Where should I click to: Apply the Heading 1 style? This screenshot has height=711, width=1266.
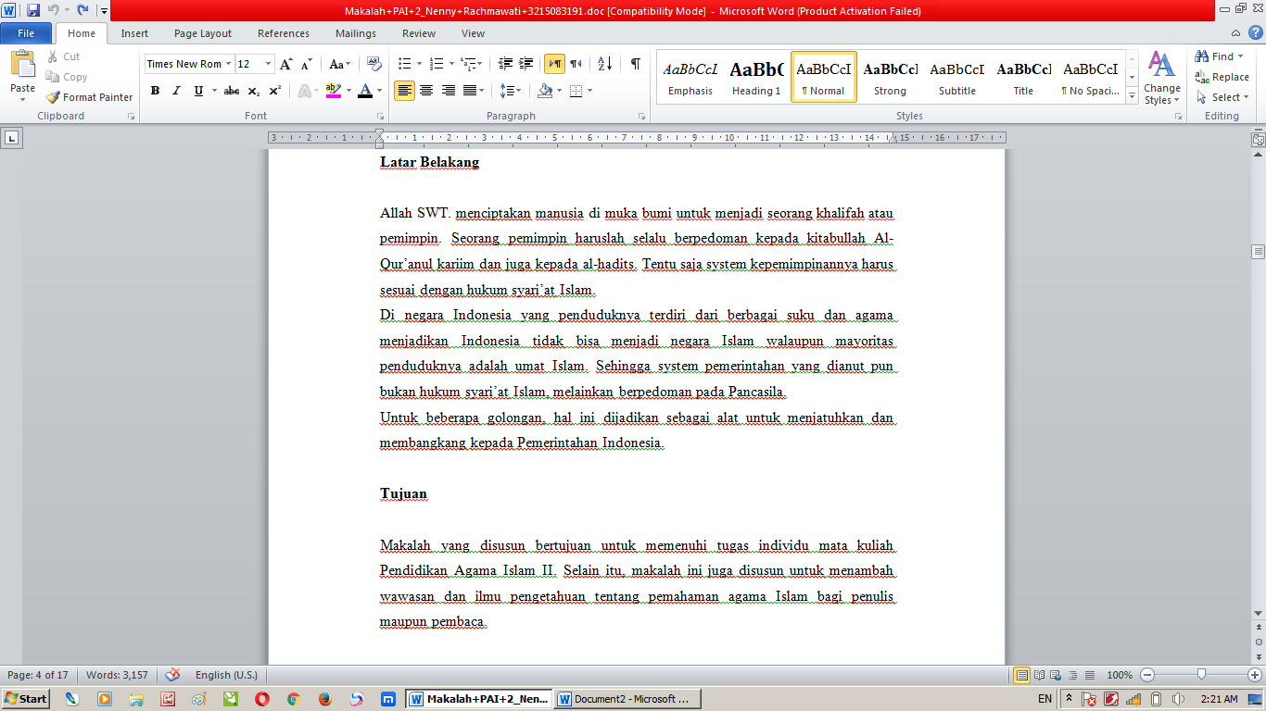pyautogui.click(x=756, y=78)
